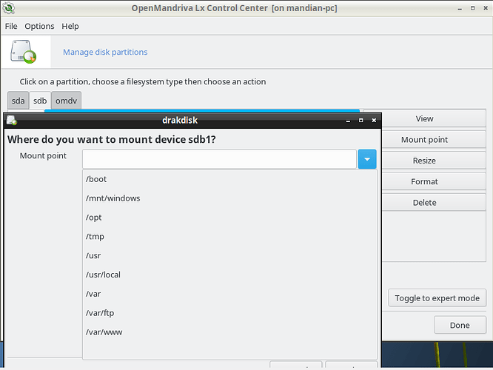Click Toggle to expert mode
The image size is (493, 370).
pyautogui.click(x=437, y=298)
